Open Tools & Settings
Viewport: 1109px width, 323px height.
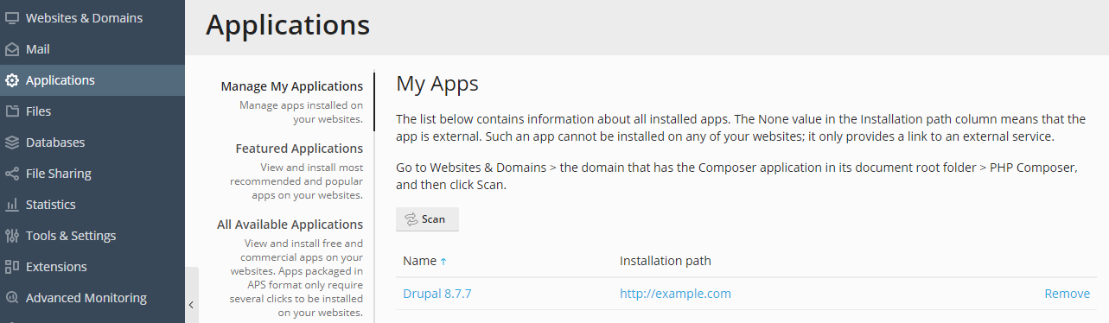[x=92, y=236]
